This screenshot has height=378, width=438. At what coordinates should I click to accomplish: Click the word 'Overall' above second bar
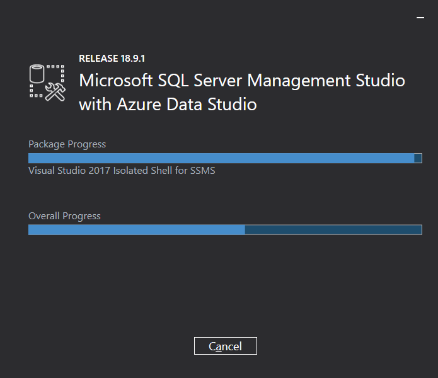point(45,216)
